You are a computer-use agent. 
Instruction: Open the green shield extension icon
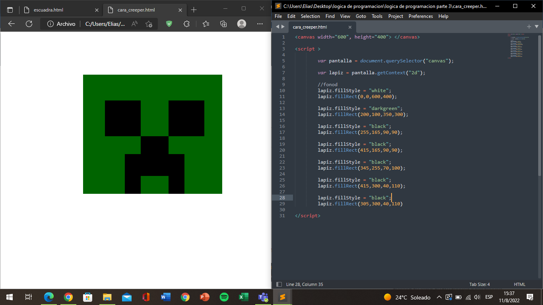[x=169, y=24]
